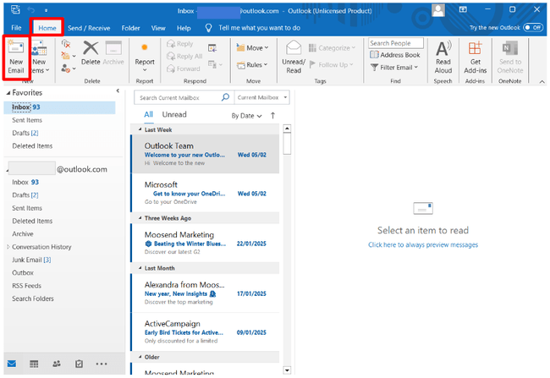The width and height of the screenshot is (550, 378).
Task: Open the Address Book
Action: (395, 55)
